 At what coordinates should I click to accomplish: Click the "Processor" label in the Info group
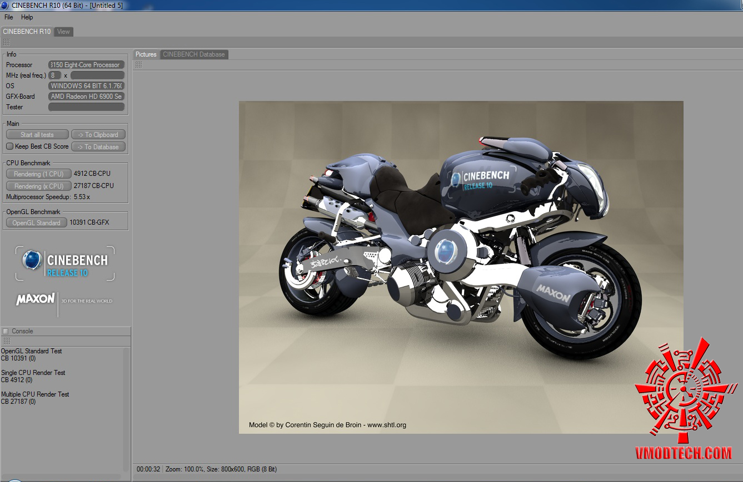[x=19, y=65]
